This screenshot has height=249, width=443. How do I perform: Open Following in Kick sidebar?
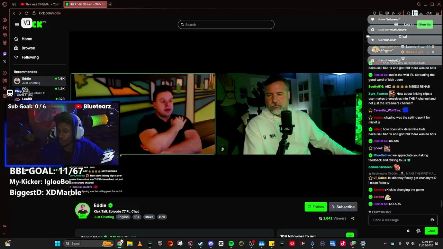point(27,57)
